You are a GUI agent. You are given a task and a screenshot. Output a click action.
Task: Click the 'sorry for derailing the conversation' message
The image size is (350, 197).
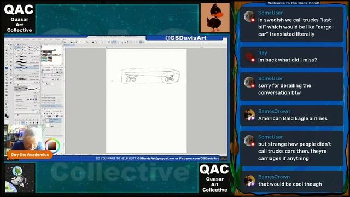[284, 89]
